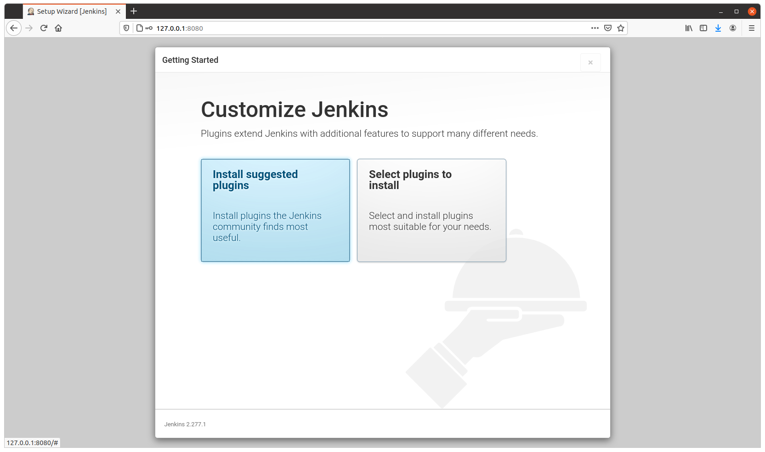Go to the Firefox home page
The width and height of the screenshot is (765, 452).
tap(58, 28)
